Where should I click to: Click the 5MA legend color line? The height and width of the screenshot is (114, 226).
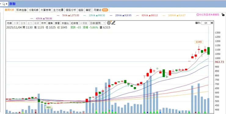(58, 15)
